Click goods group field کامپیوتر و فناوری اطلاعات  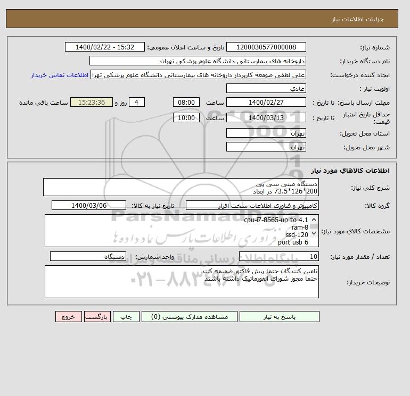coord(252,205)
